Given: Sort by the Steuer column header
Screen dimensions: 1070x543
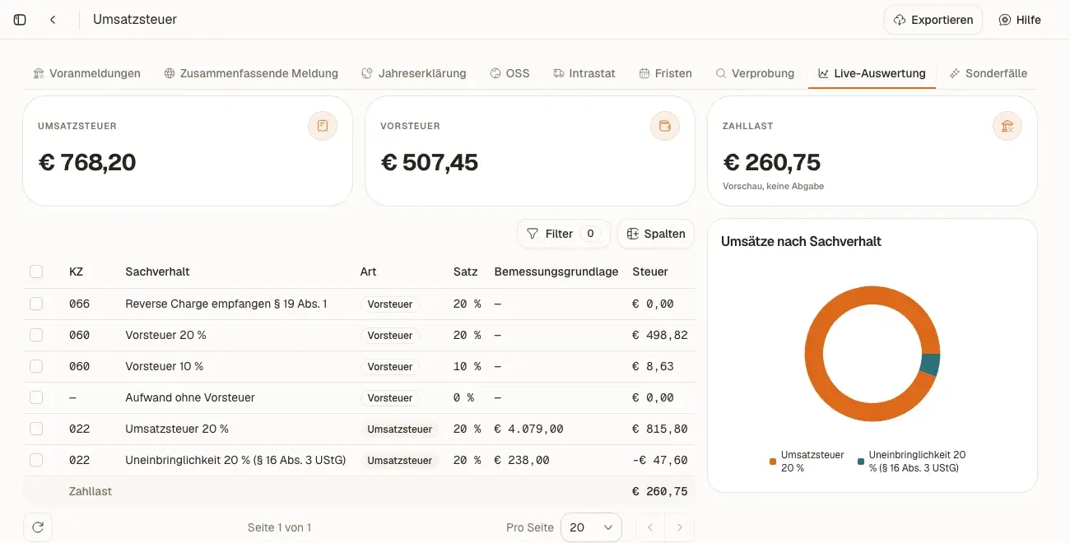Looking at the screenshot, I should tap(650, 271).
